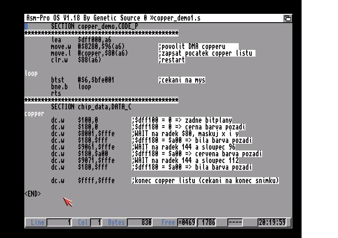
Task: Click the clock display in status bar
Action: (272, 222)
